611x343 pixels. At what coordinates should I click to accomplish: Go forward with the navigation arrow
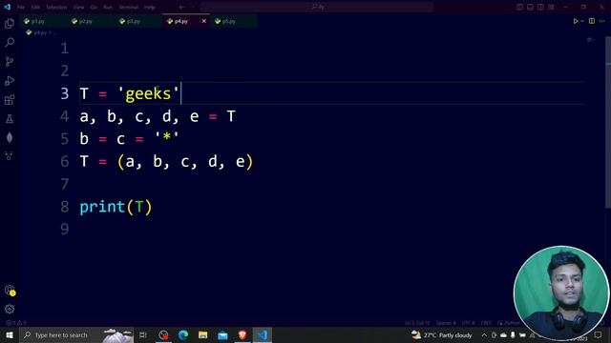(193, 7)
